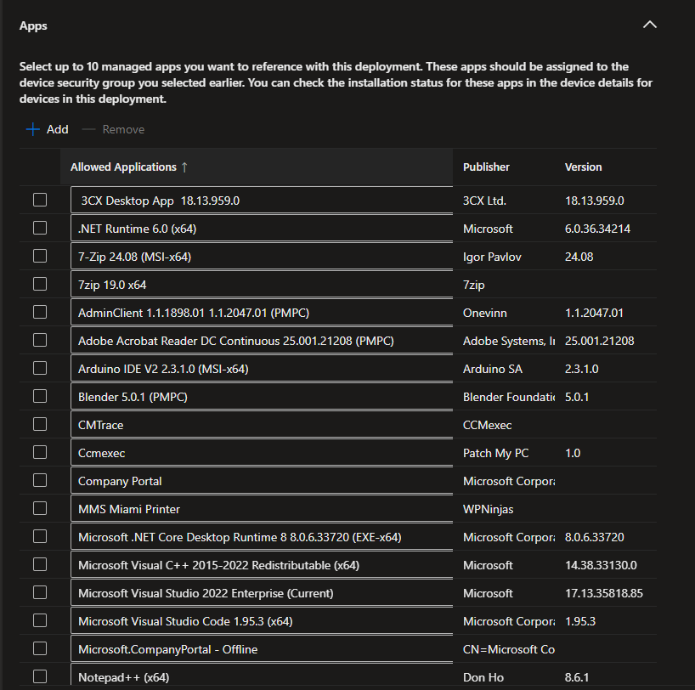Select the '.NET Runtime 6.0 (x64)' name cell
This screenshot has height=690, width=695.
(262, 229)
